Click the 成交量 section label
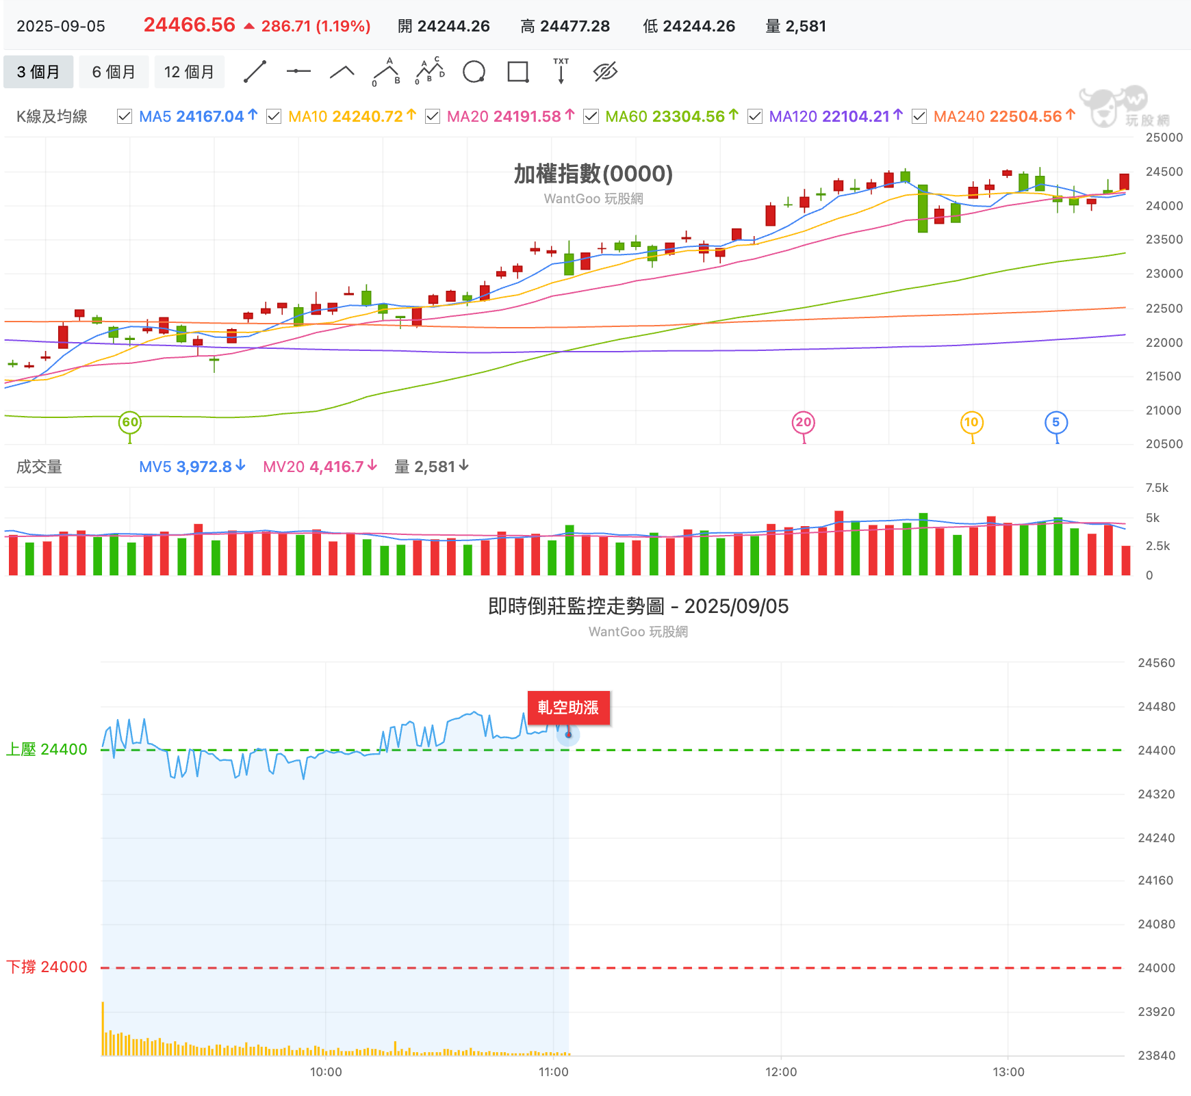Screen dimensions: 1191x1096 tap(39, 467)
